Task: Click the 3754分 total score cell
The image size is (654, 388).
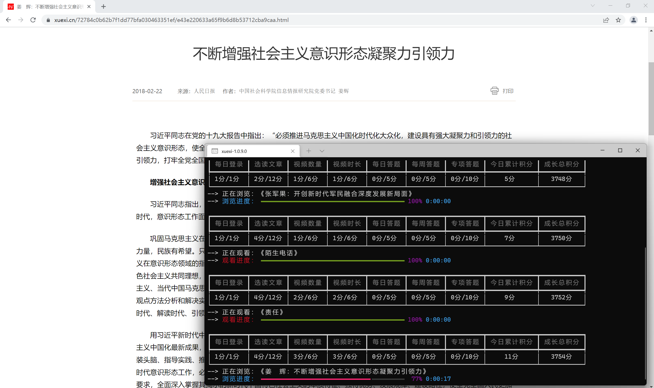Action: [x=561, y=357]
